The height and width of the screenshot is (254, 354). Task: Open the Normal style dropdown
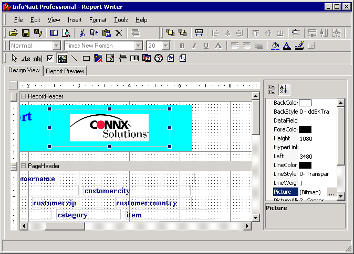(x=56, y=46)
